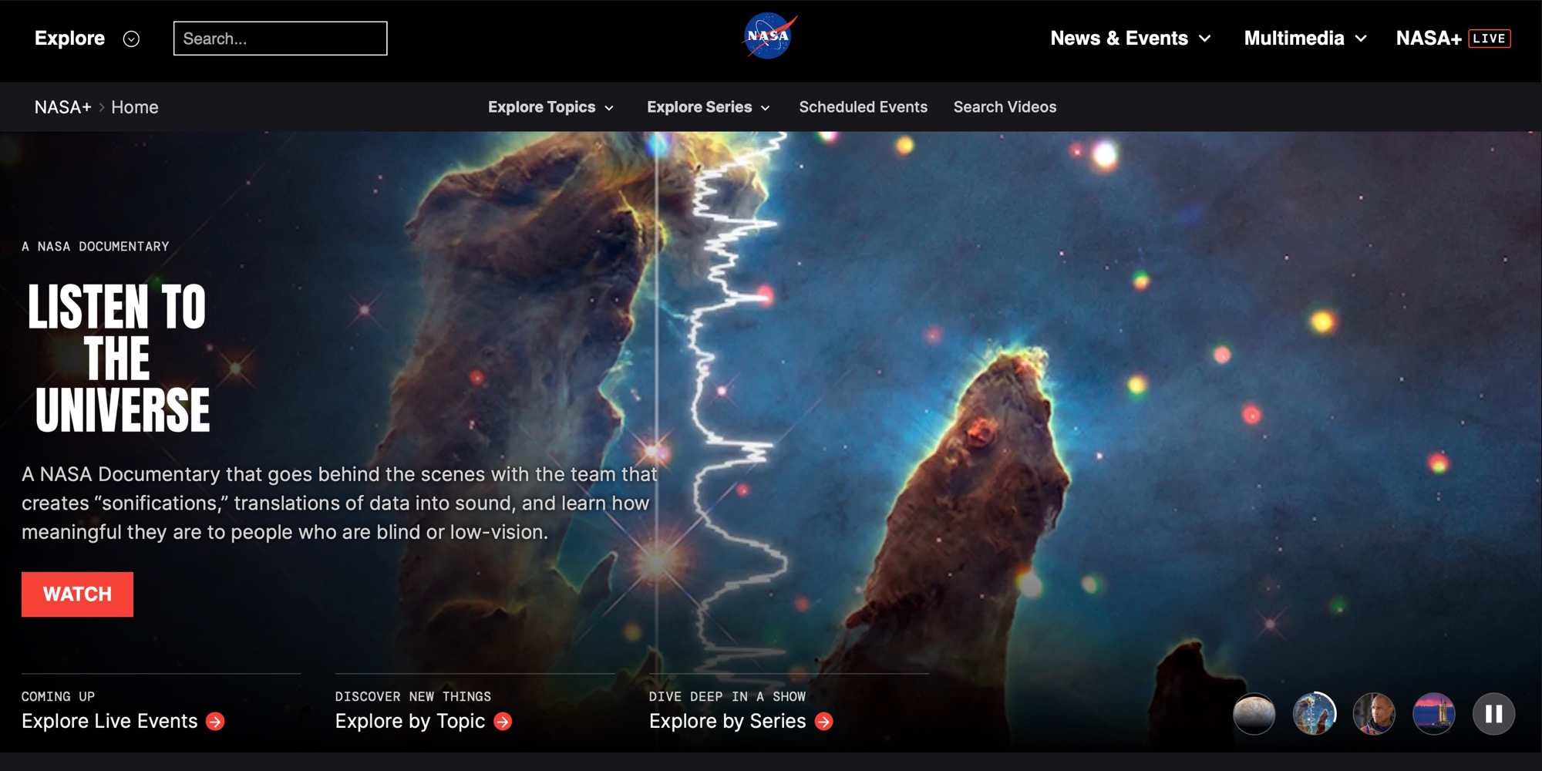Open Search Videos from the nav bar
This screenshot has height=771, width=1542.
(x=1005, y=107)
